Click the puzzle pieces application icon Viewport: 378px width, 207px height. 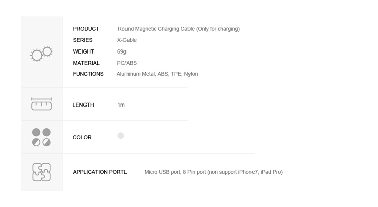point(41,172)
